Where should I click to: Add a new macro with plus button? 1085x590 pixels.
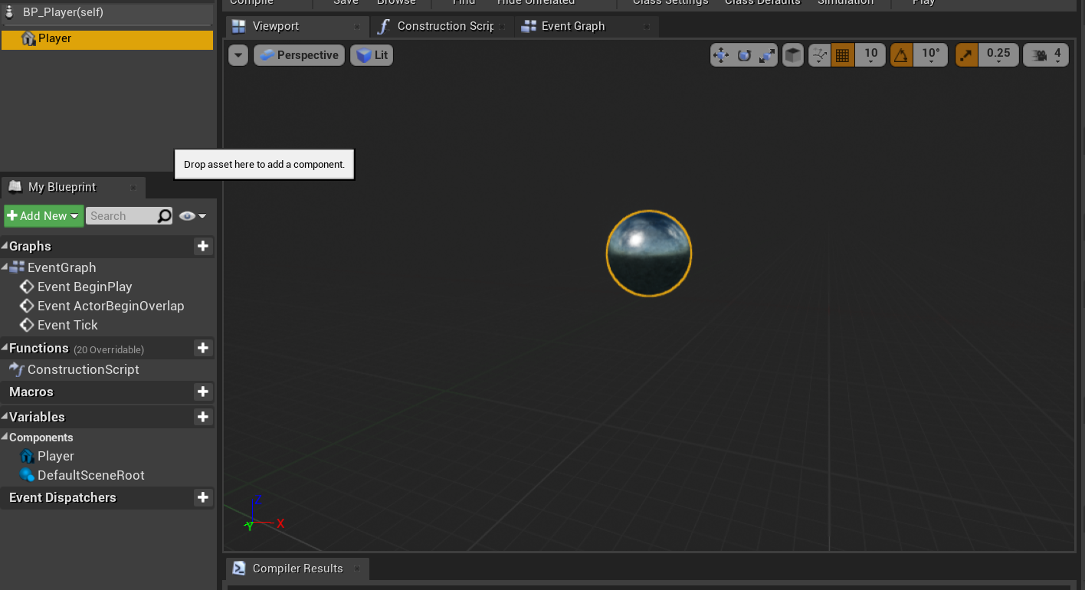click(203, 392)
